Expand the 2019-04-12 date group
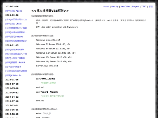This screenshot has height=118, width=158. click(12, 97)
